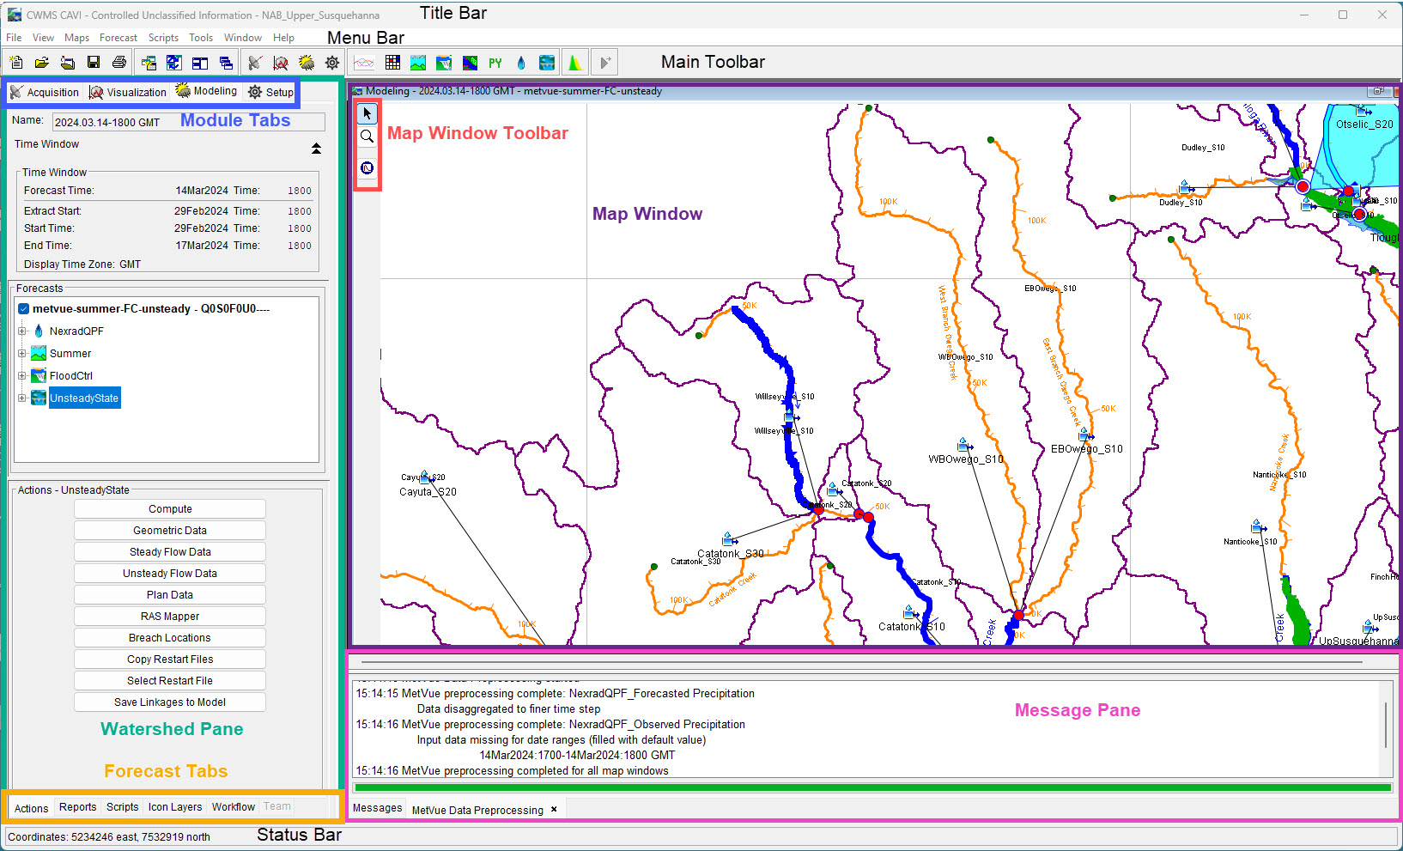Click the blue water drop toolbar icon
Viewport: 1403px width, 851px height.
click(521, 63)
